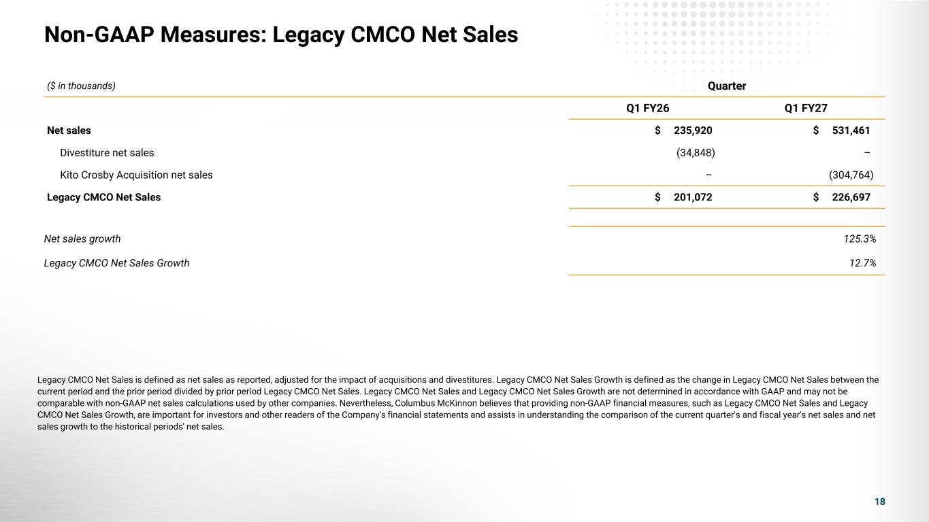Select the 226,697 legacy net sales value

pos(851,197)
